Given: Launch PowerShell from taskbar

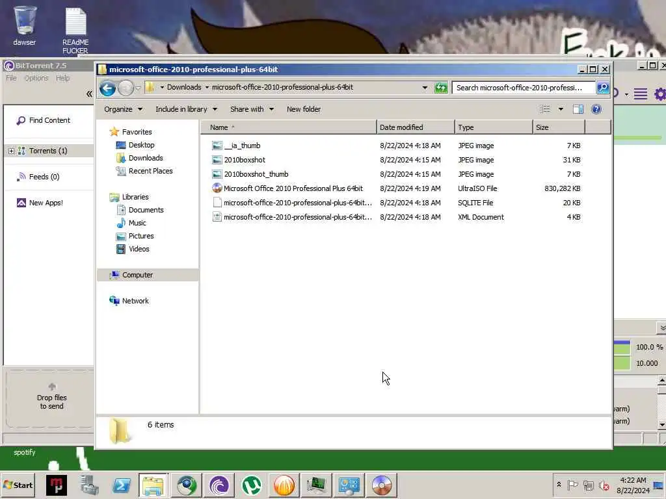Looking at the screenshot, I should (x=122, y=485).
